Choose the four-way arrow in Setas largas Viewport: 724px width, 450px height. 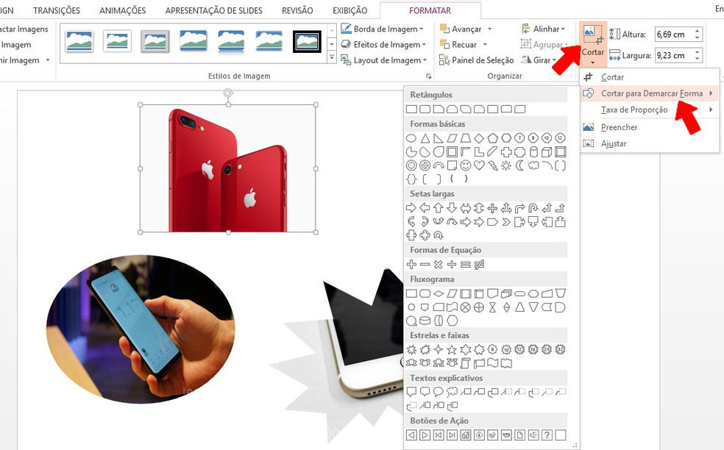[x=493, y=208]
